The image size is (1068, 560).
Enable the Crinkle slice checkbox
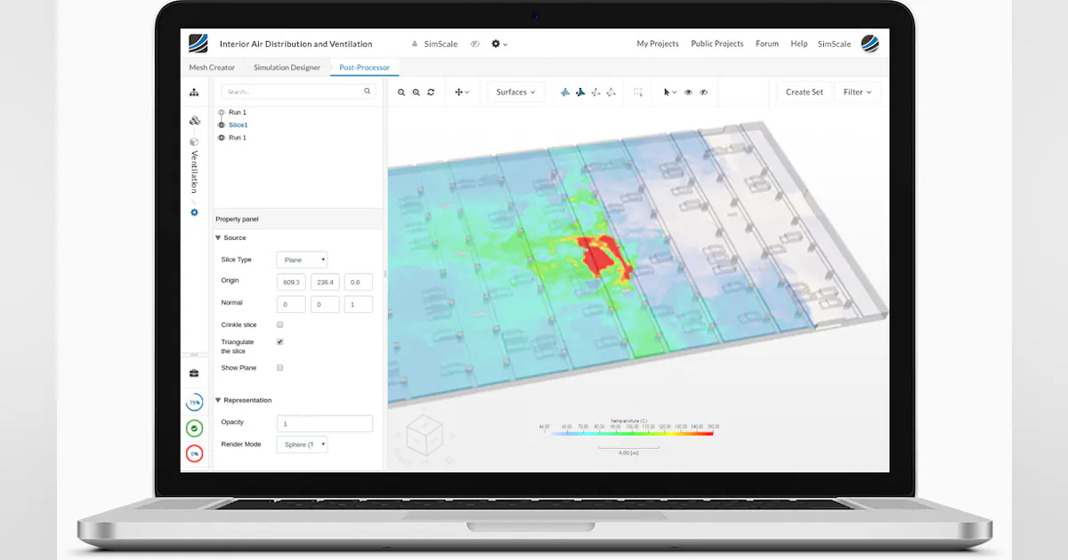coord(280,324)
